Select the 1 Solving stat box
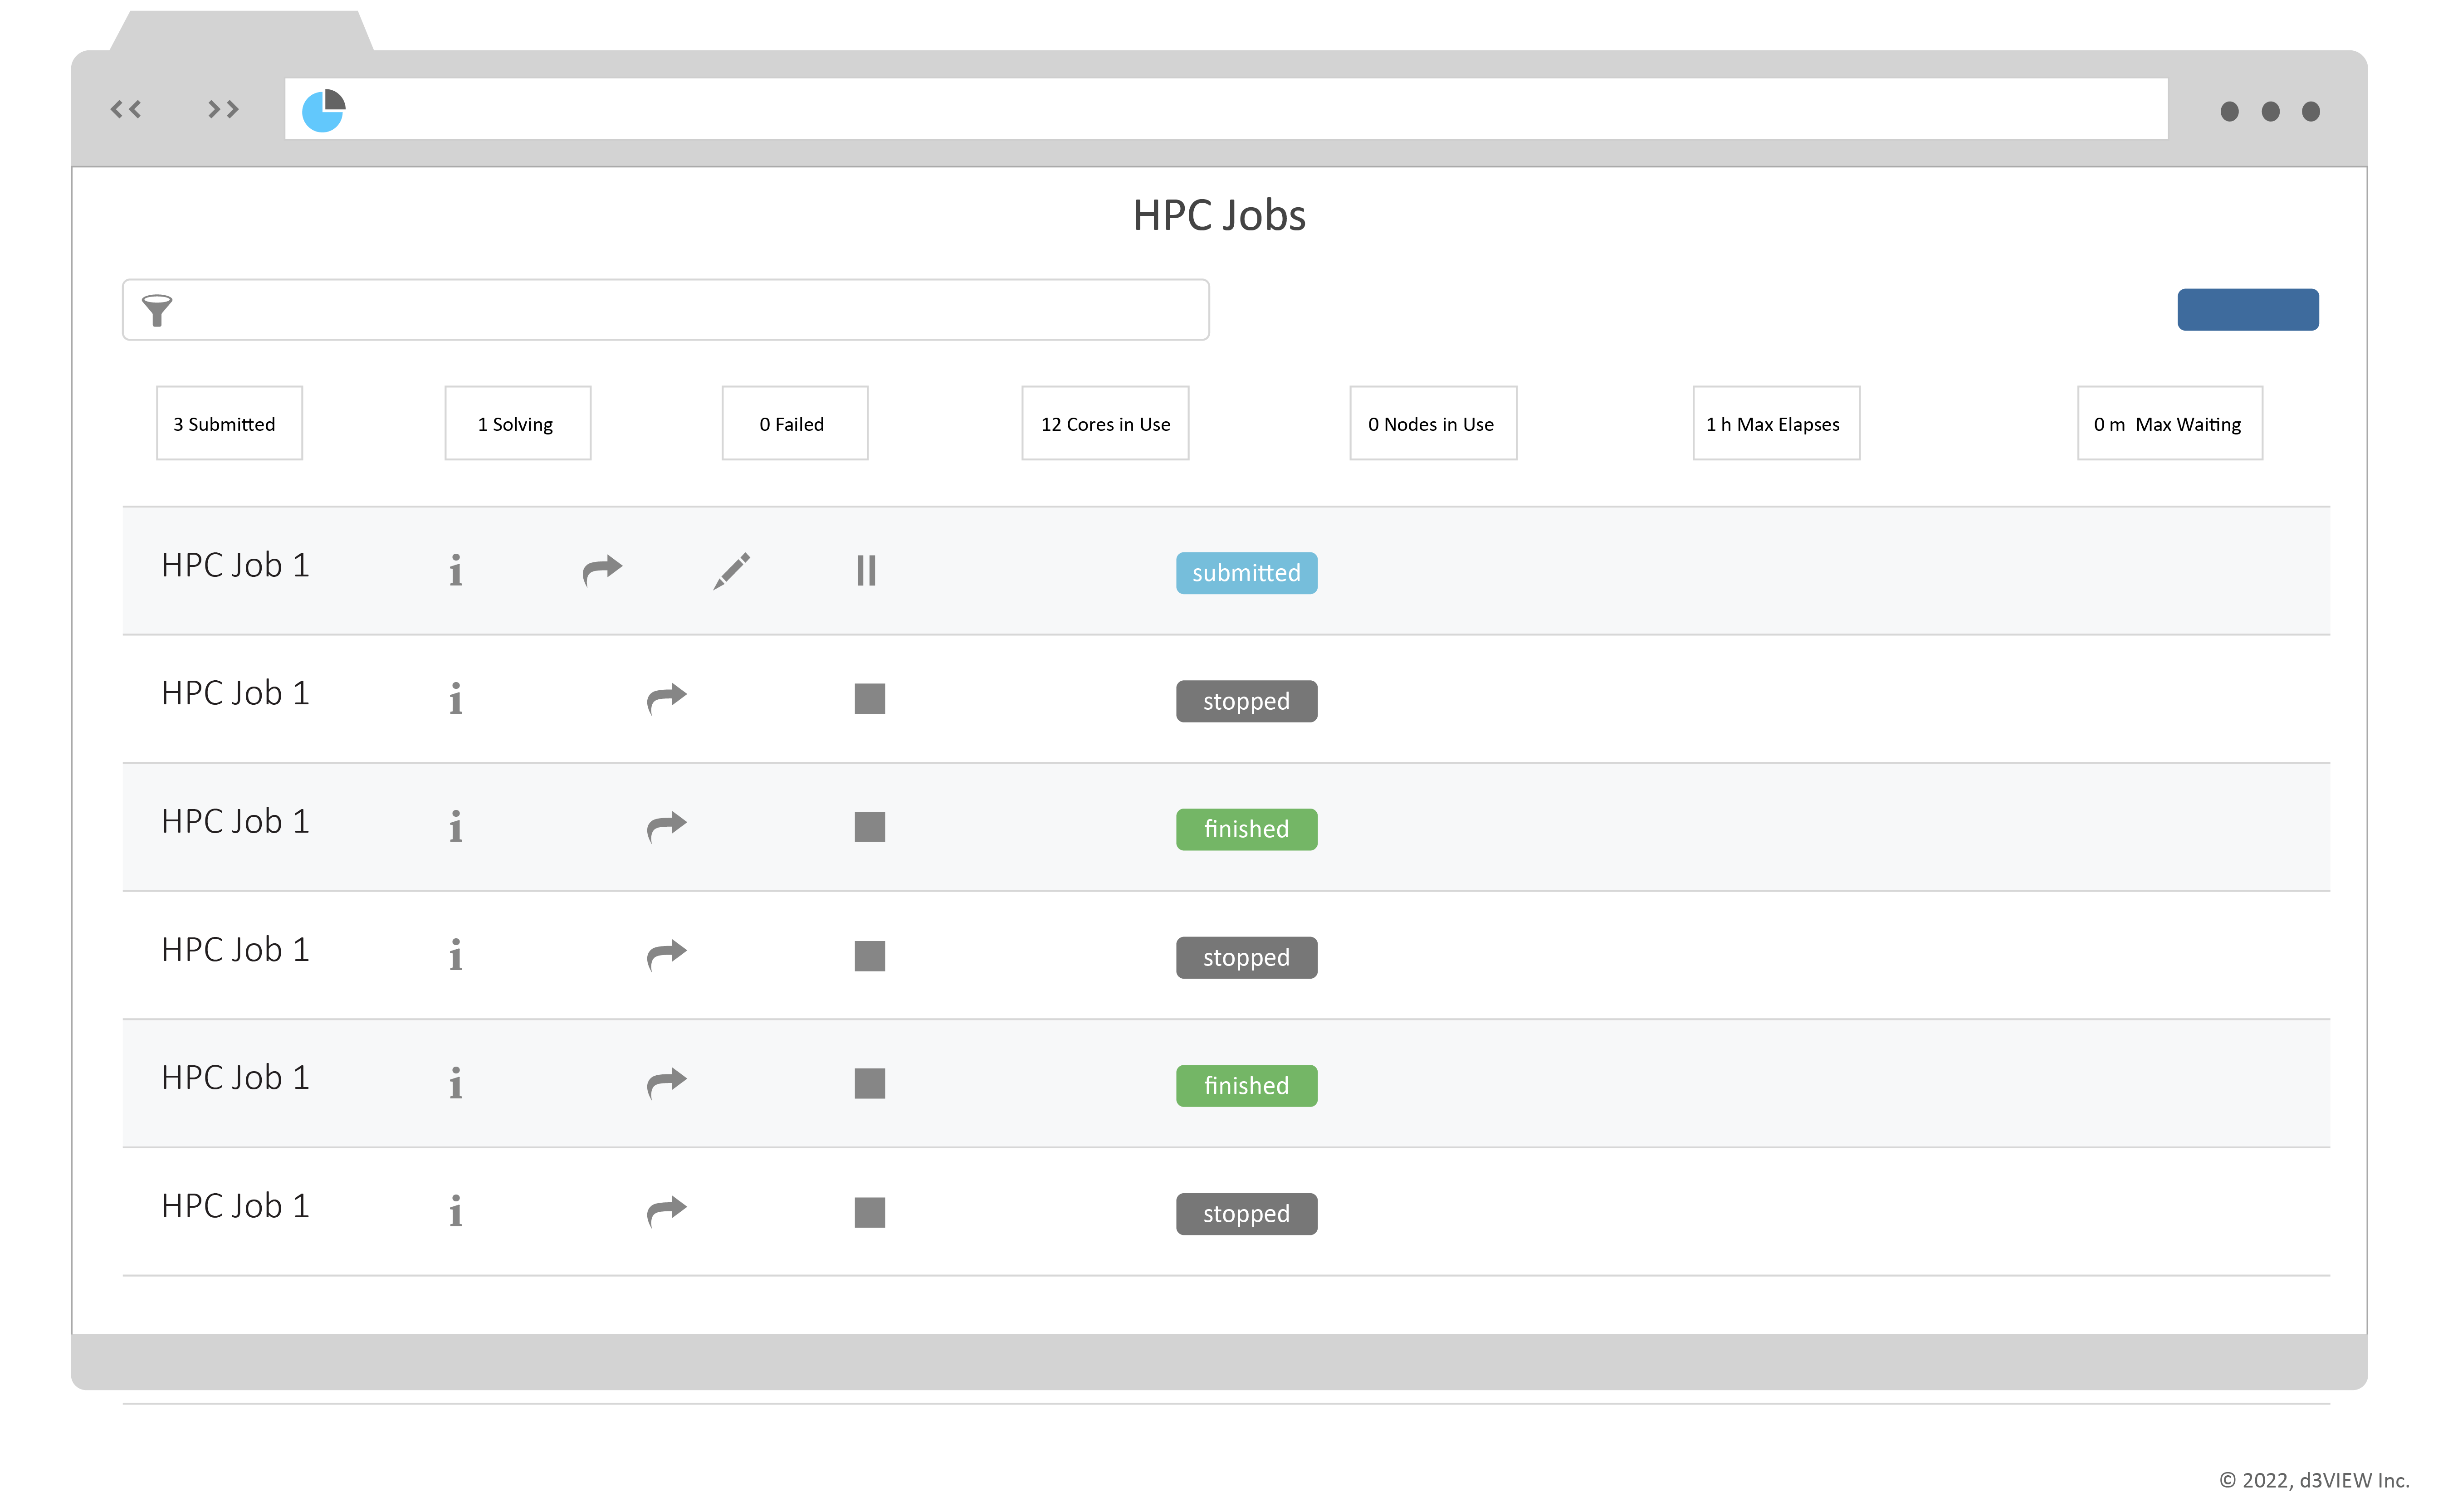This screenshot has height=1512, width=2438. [x=517, y=424]
